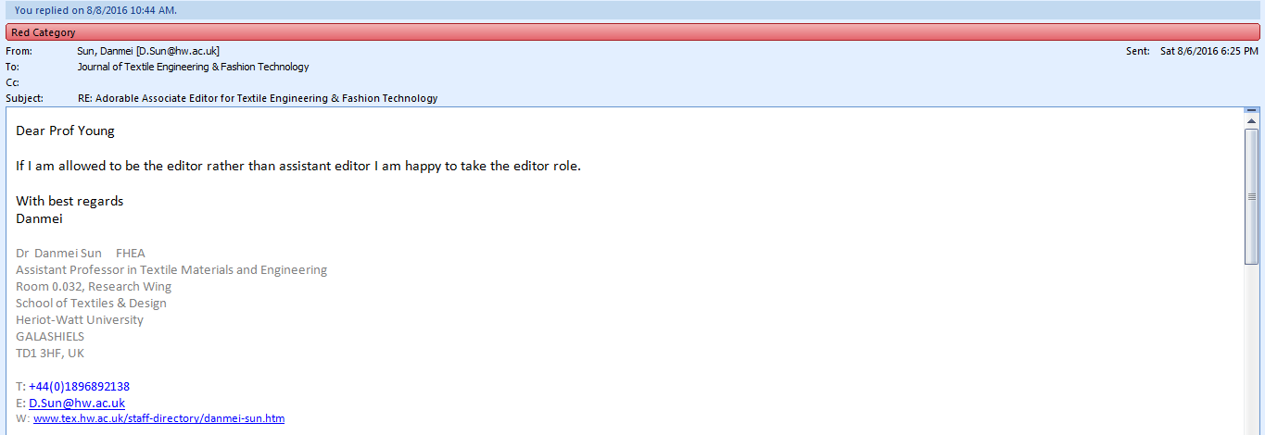Click 'Dr Danmei Sun FHEA' signature name
Screen dimensions: 1265x435
[81, 254]
